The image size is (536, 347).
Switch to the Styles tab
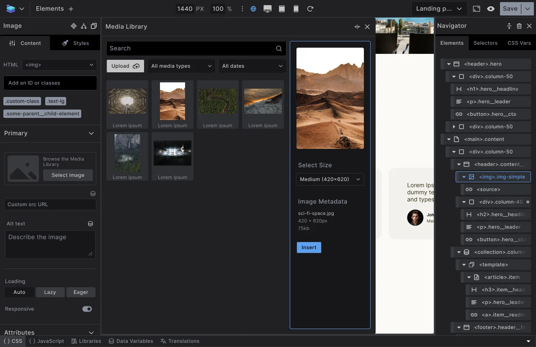(75, 43)
